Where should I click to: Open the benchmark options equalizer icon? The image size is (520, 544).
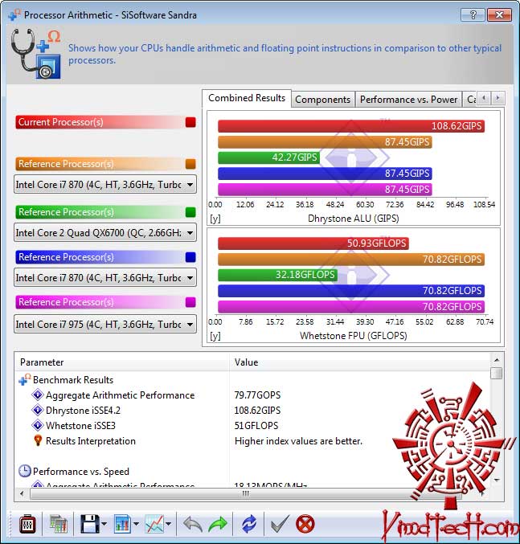coord(27,524)
